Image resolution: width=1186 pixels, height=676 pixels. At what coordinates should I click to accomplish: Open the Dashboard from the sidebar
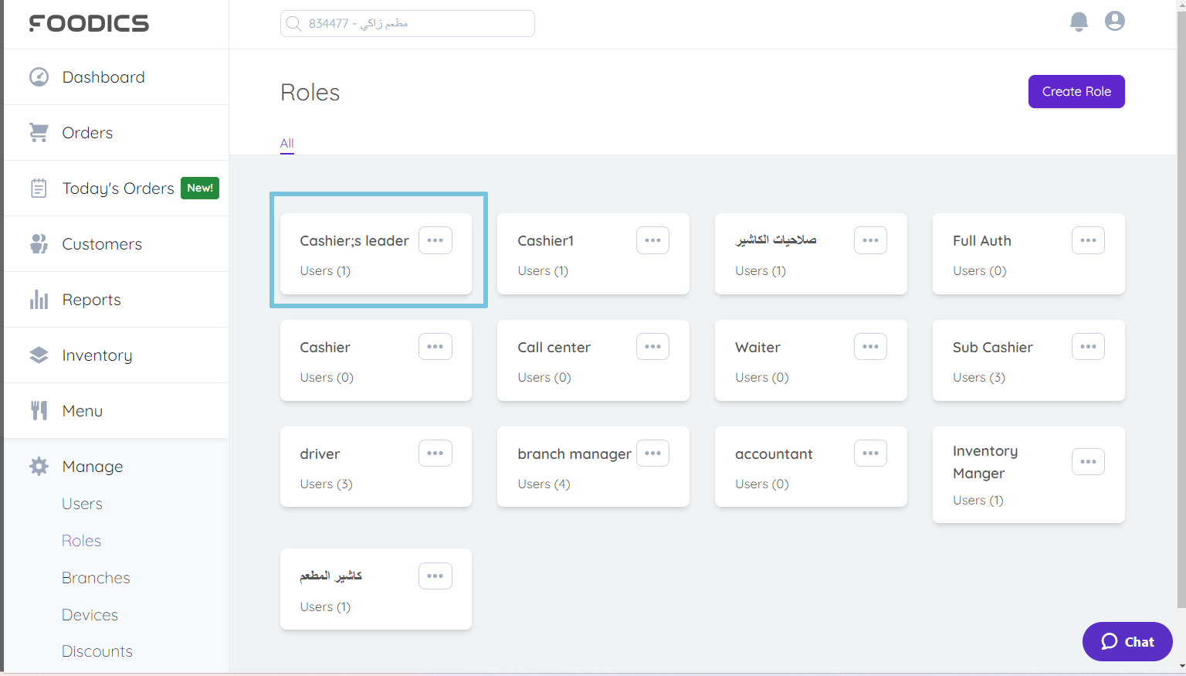click(39, 76)
